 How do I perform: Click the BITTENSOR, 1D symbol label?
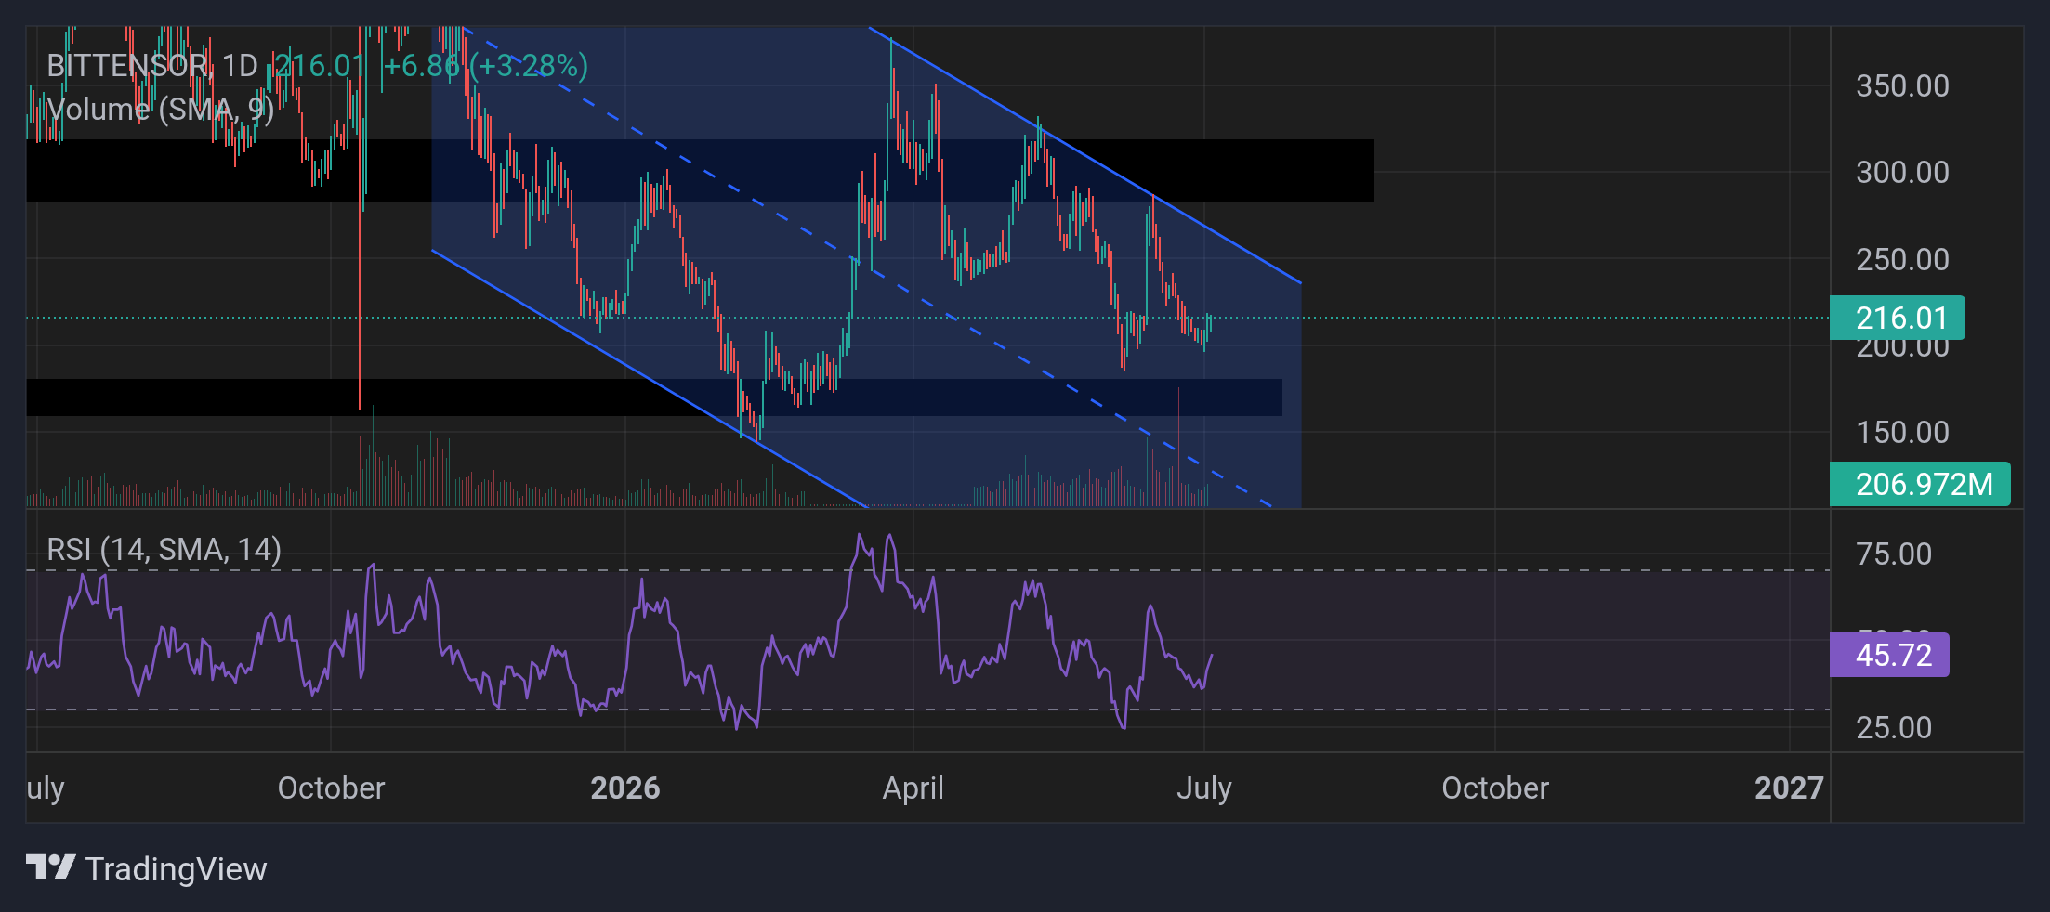point(152,66)
